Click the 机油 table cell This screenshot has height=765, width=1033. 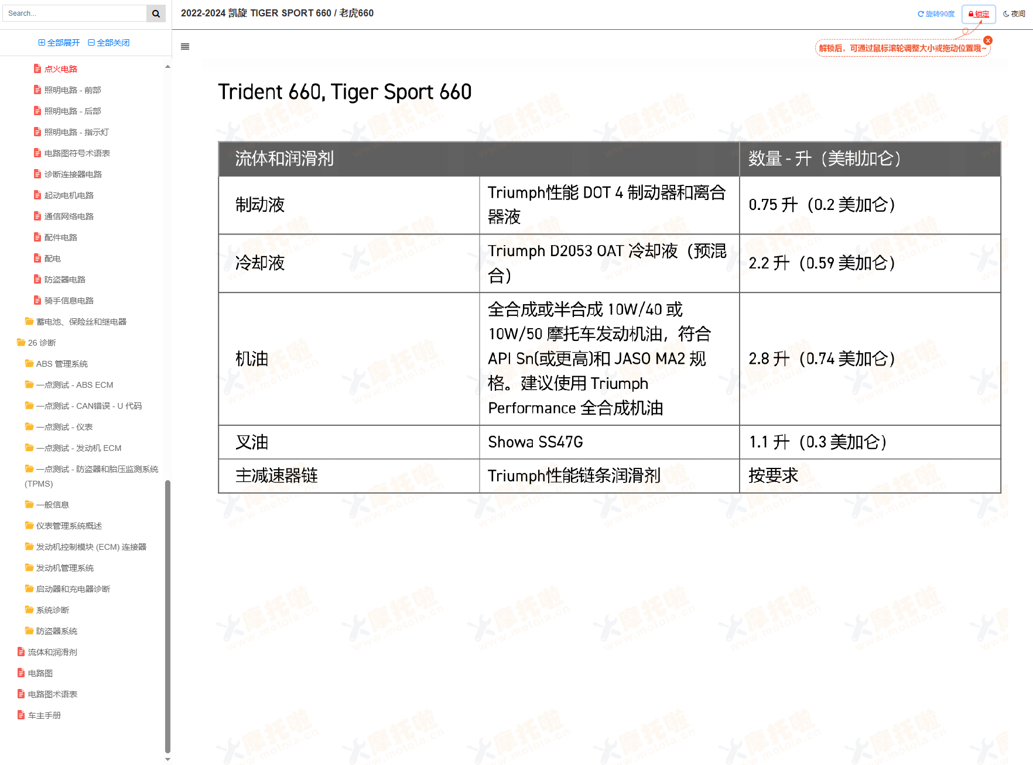click(x=349, y=359)
